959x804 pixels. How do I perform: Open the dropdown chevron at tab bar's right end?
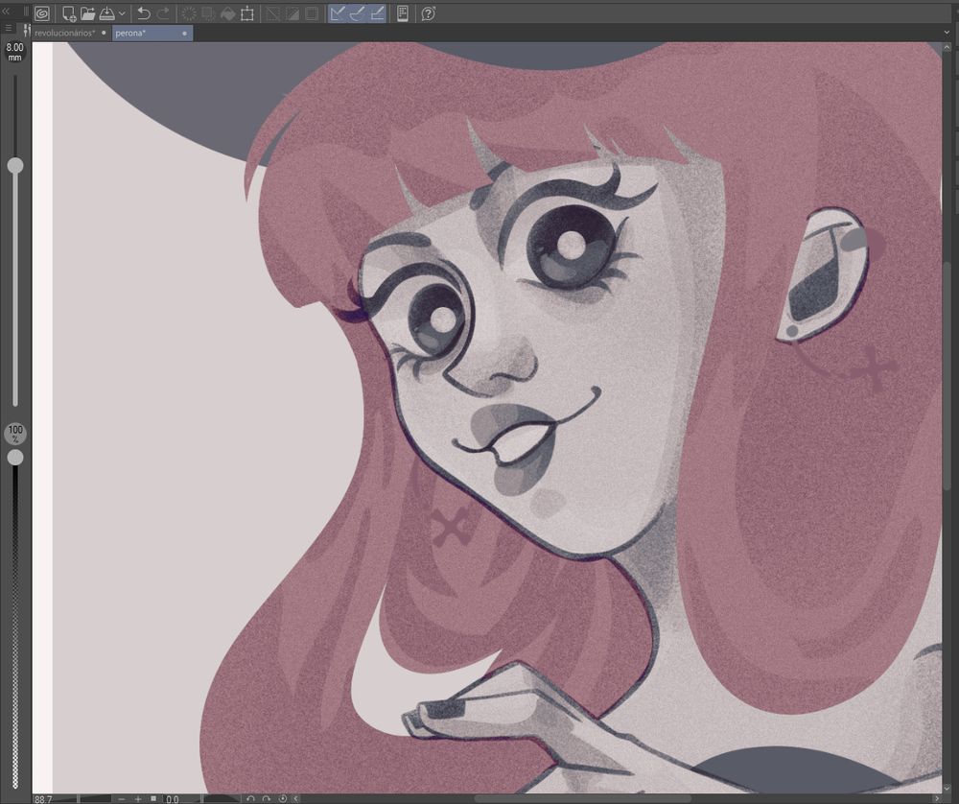point(947,32)
